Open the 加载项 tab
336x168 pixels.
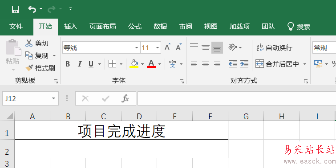239,27
